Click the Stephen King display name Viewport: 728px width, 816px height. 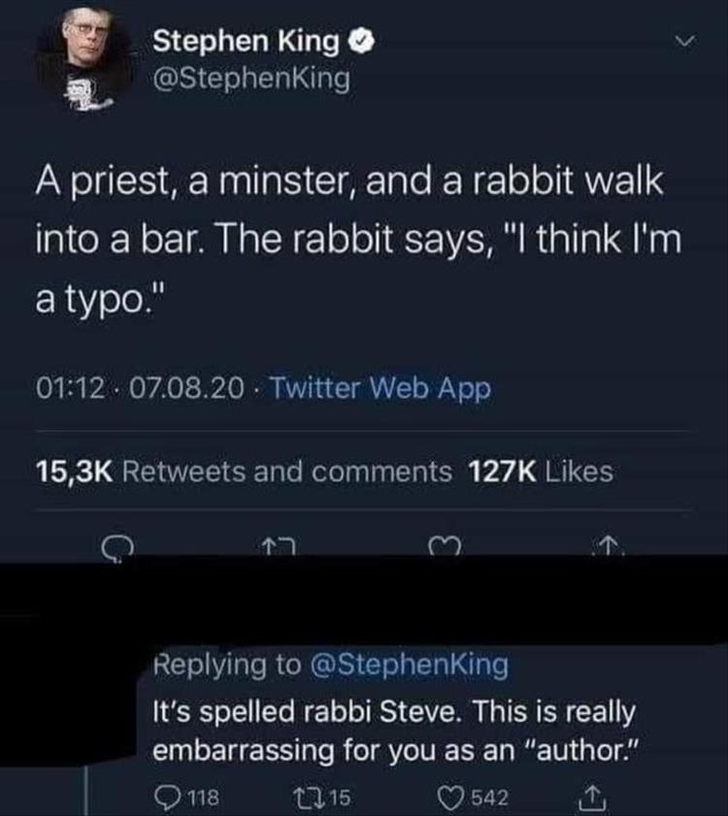click(x=247, y=41)
